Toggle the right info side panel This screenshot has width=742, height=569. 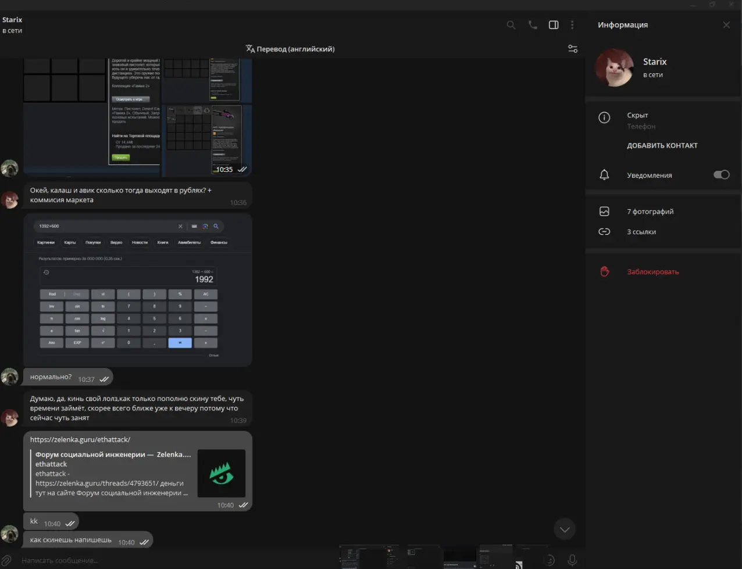coord(554,25)
